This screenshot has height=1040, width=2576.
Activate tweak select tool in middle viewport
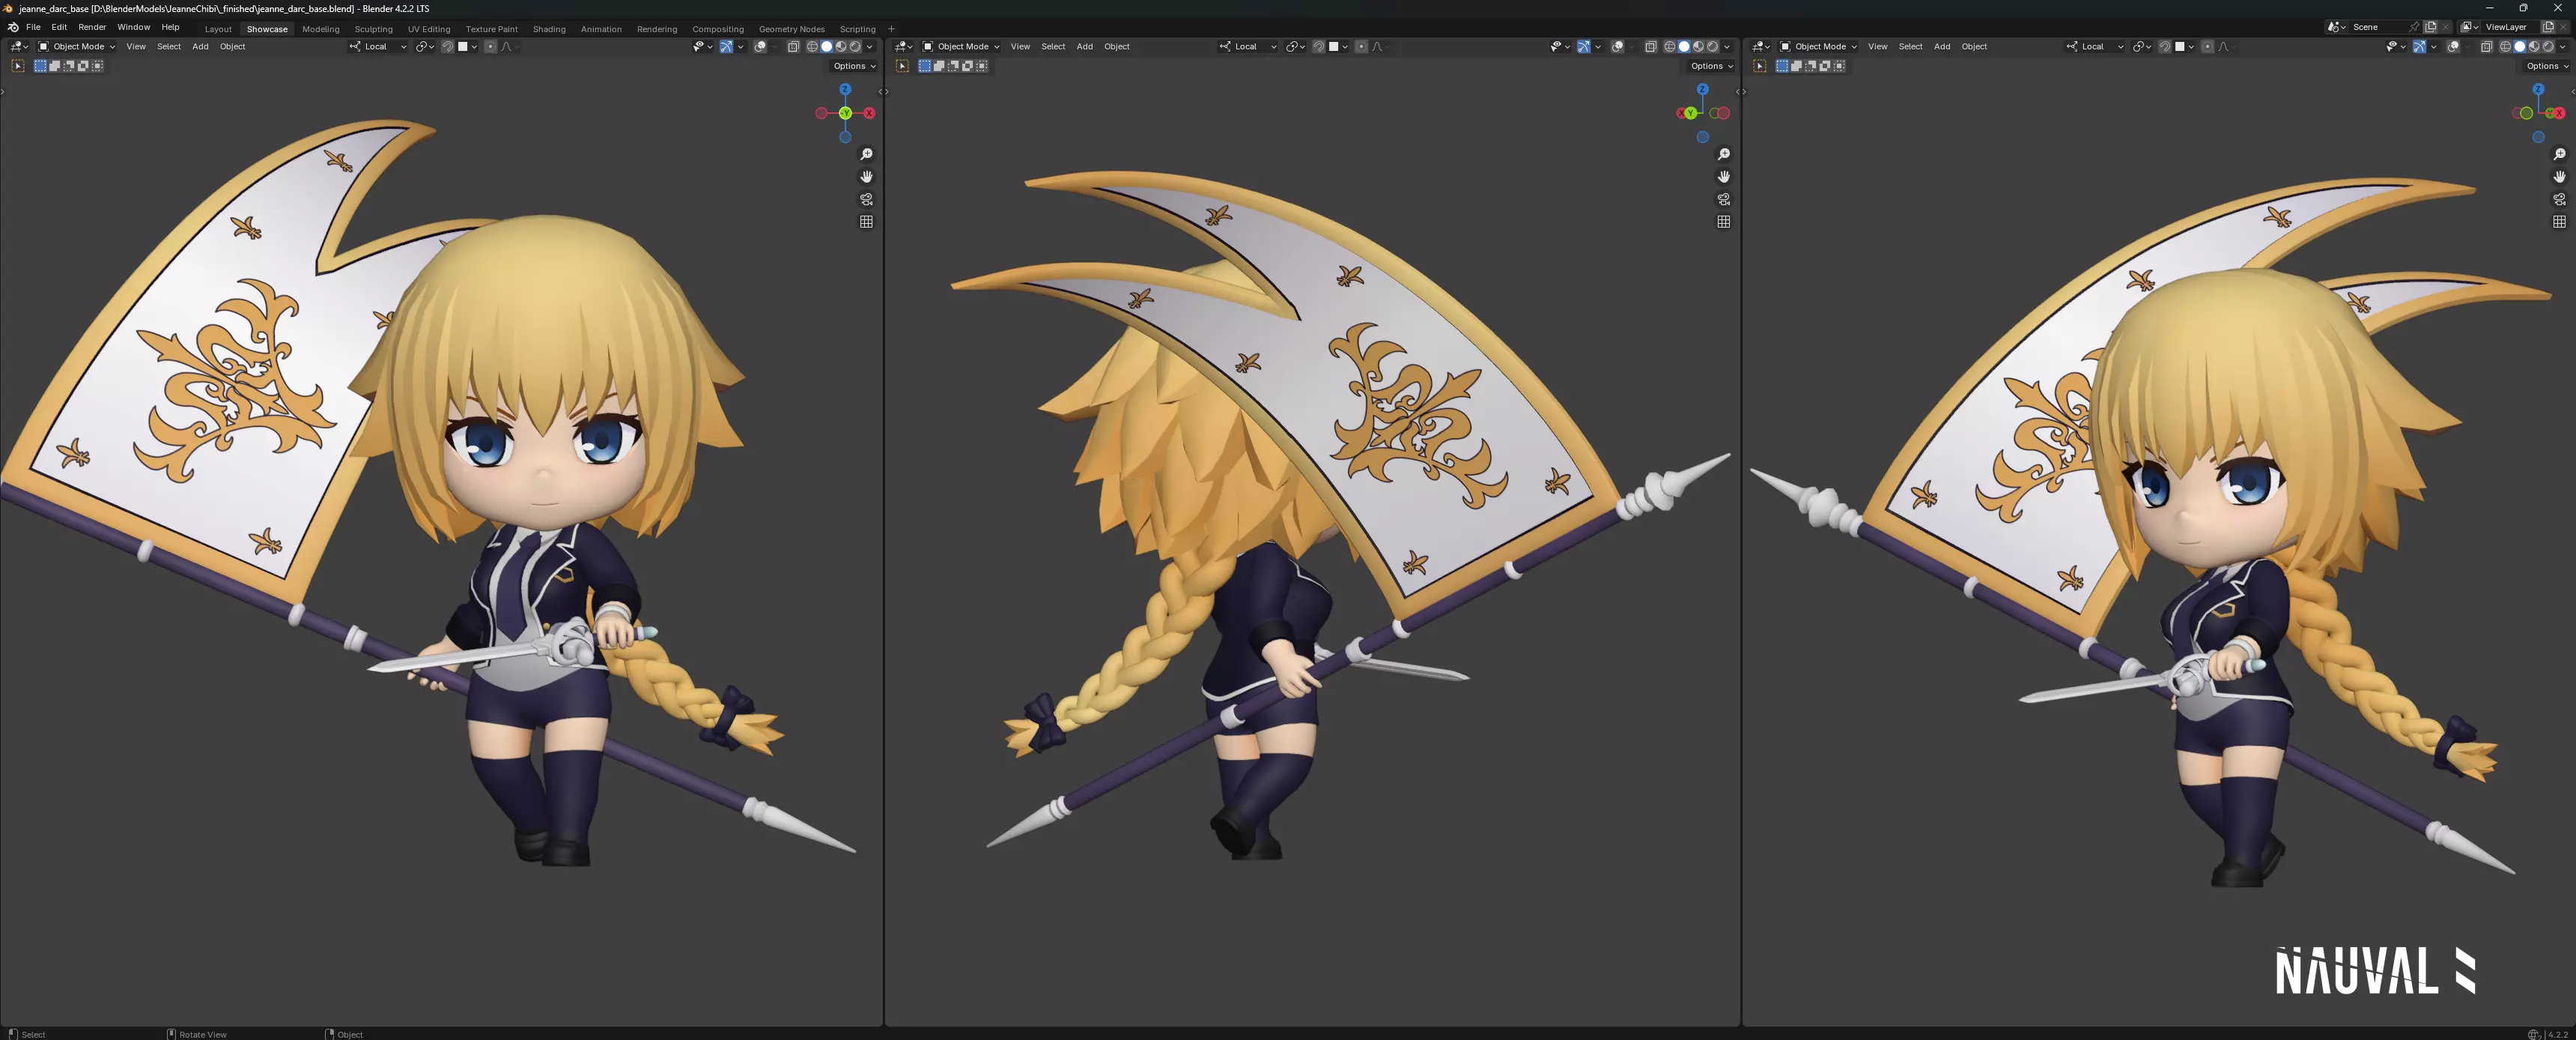902,66
